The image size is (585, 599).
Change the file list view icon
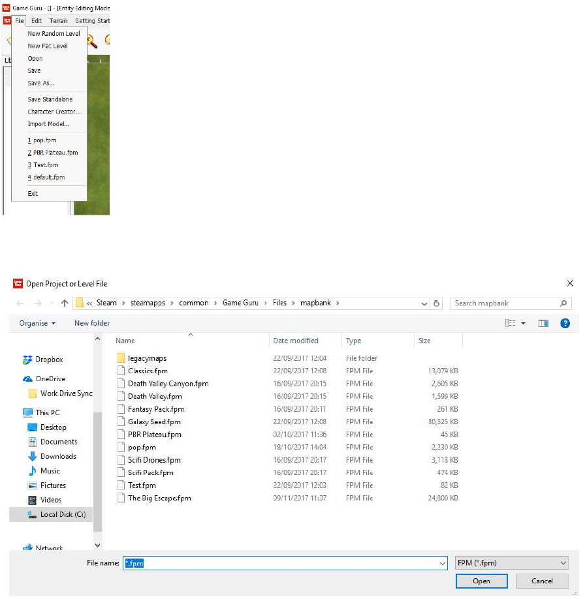(510, 323)
